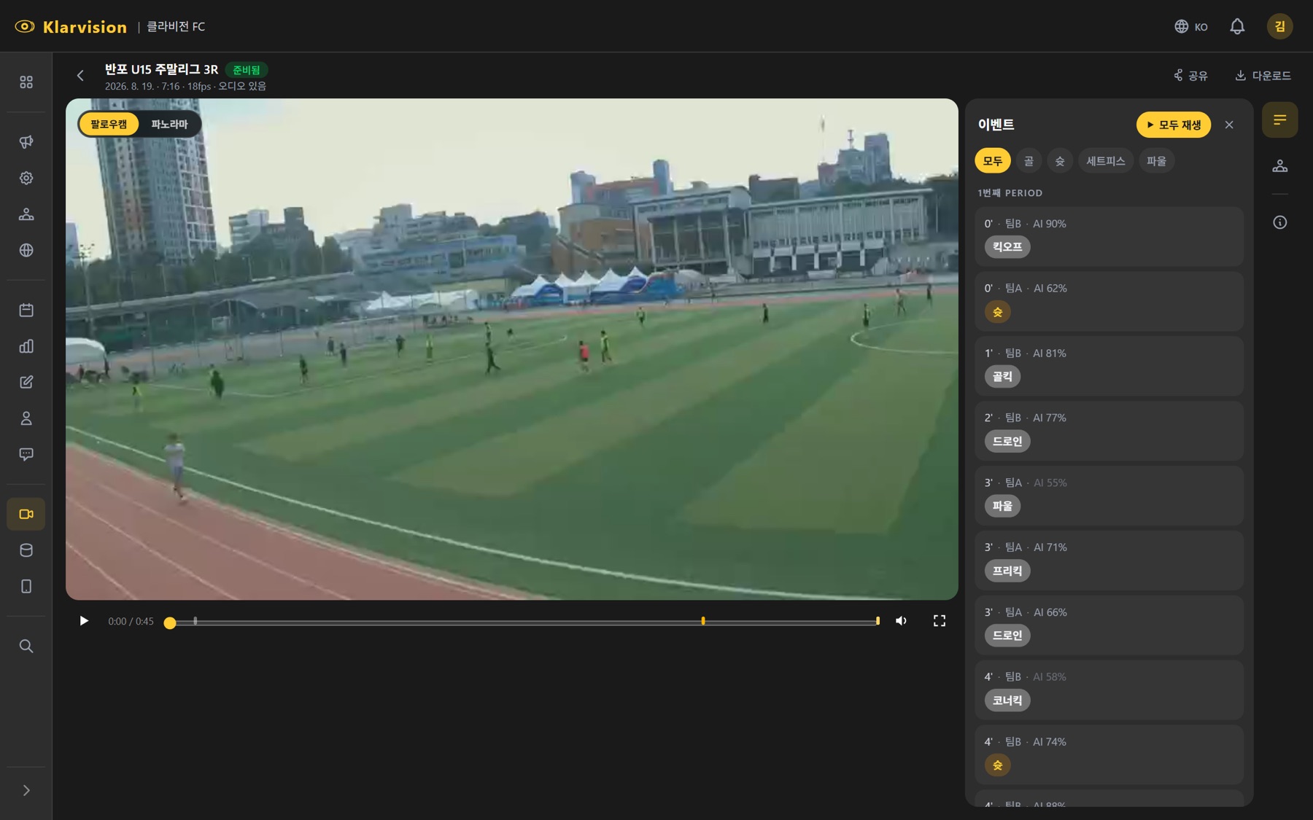Click the 다운로드 button
Image resolution: width=1313 pixels, height=820 pixels.
pyautogui.click(x=1263, y=75)
